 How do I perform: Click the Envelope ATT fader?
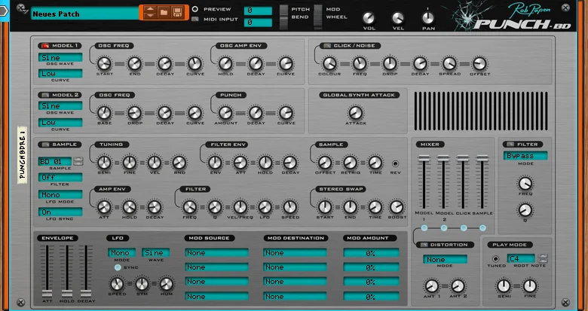pos(47,294)
